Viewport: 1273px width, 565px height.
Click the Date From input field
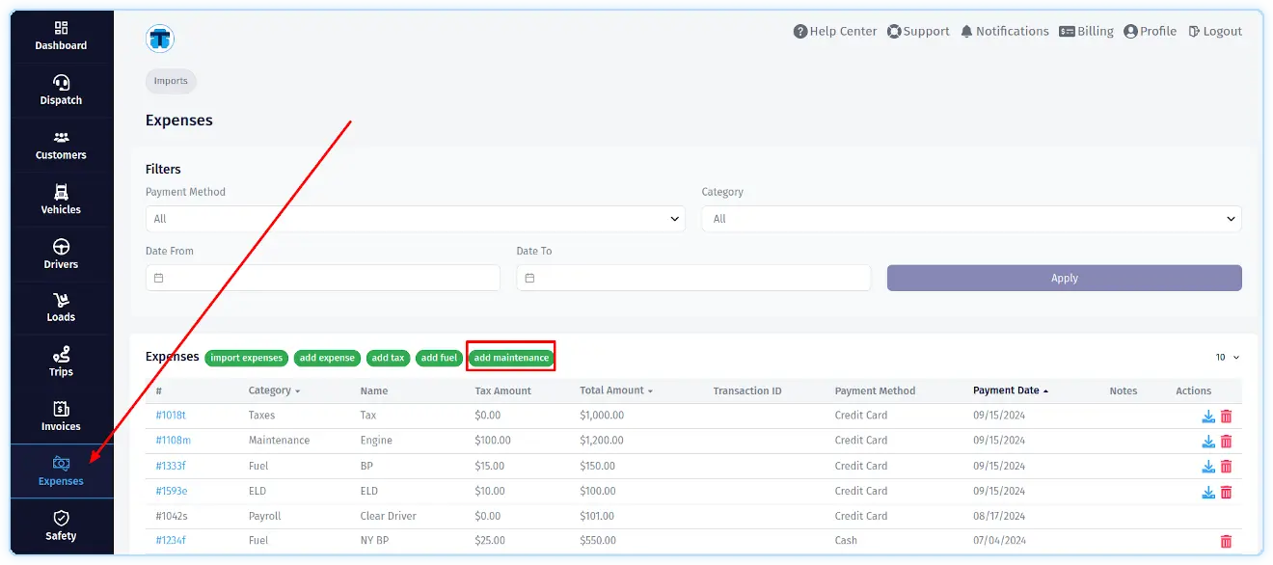coord(322,278)
